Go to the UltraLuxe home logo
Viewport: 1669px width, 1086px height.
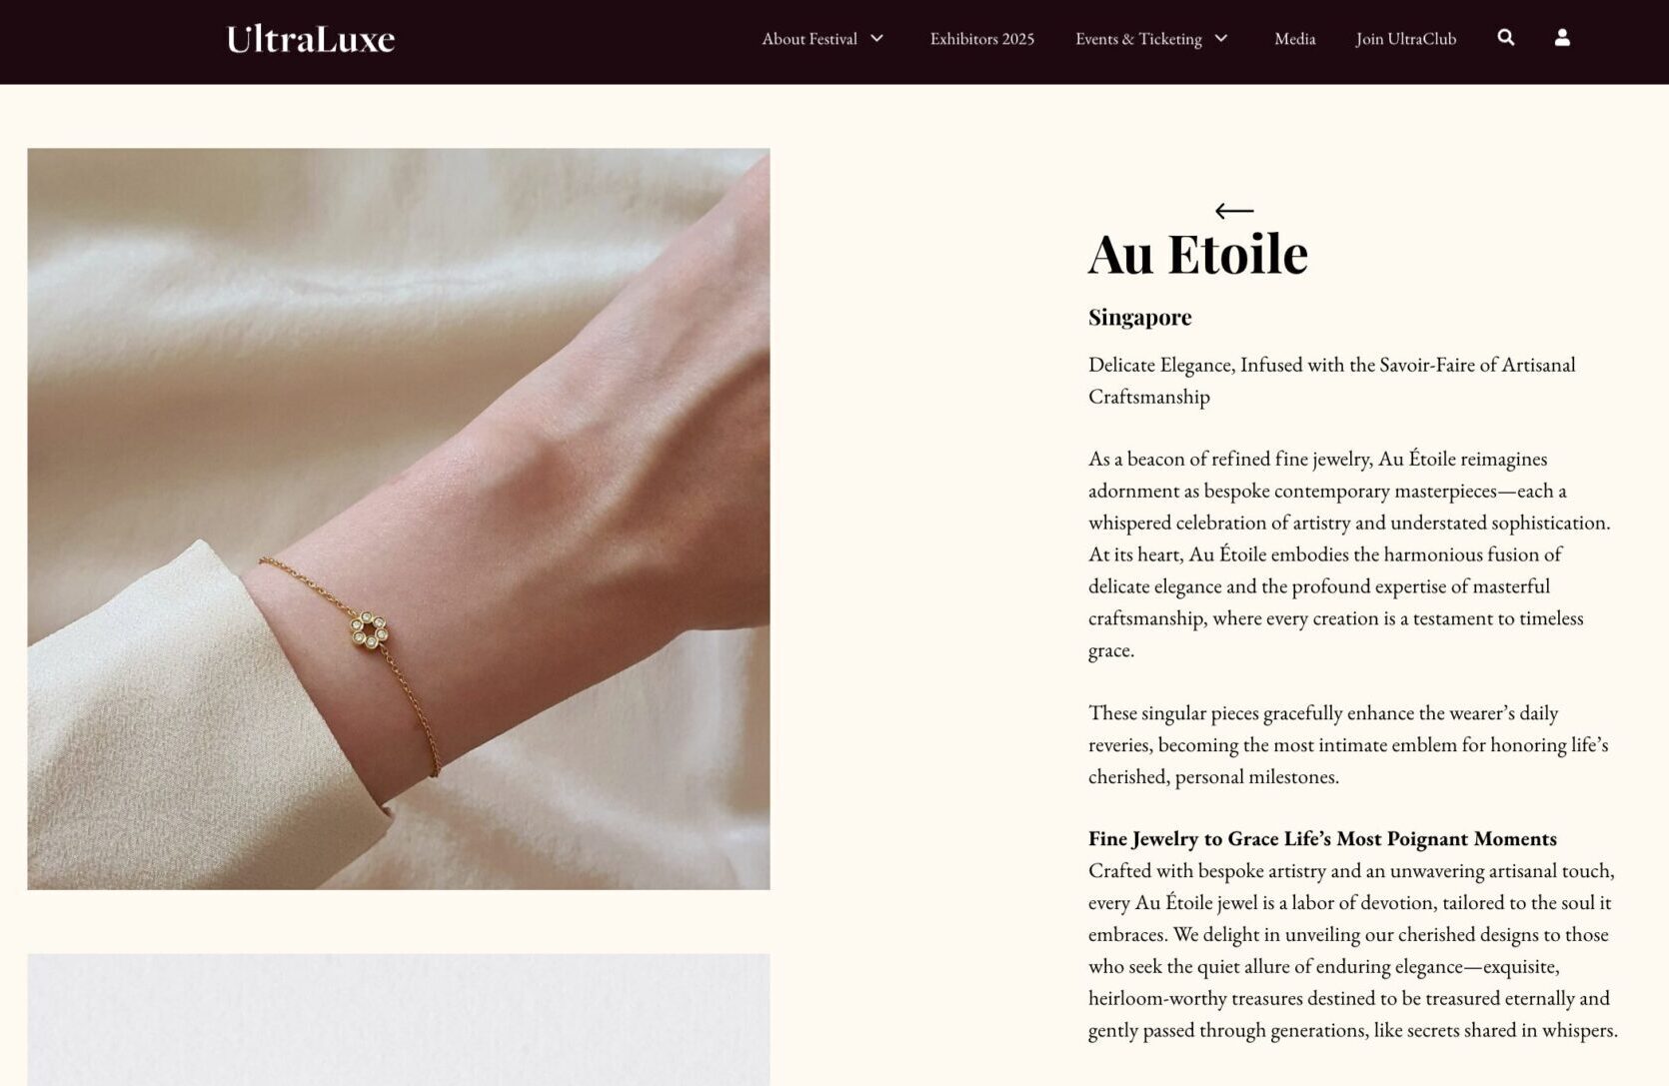[311, 39]
